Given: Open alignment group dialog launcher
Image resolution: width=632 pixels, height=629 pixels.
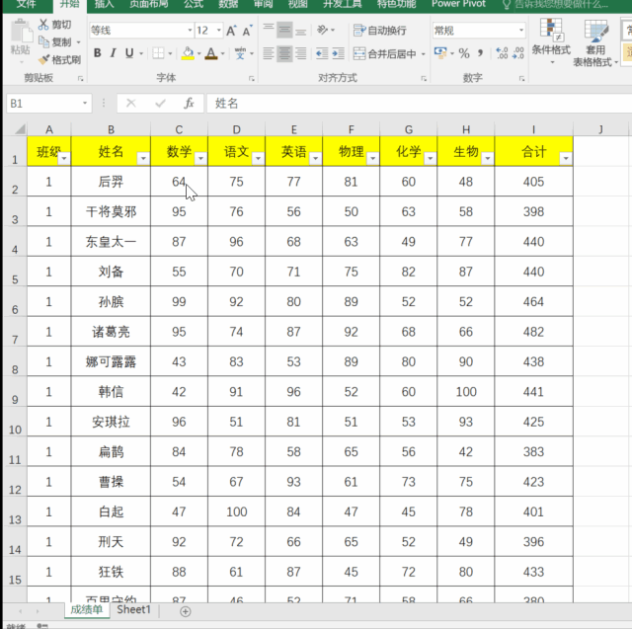Looking at the screenshot, I should pos(424,79).
